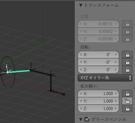This screenshot has width=135, height=123.
Task: Click the Rotation Z value field
Action: 98,70
